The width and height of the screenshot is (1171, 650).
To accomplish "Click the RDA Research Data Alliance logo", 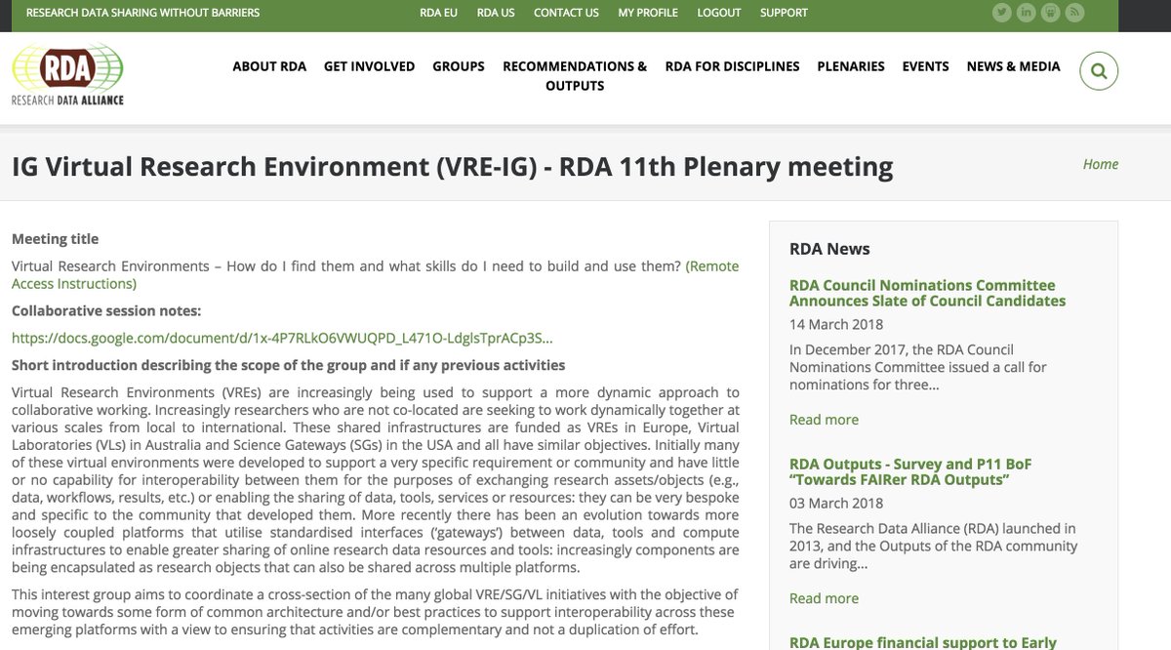I will click(67, 75).
